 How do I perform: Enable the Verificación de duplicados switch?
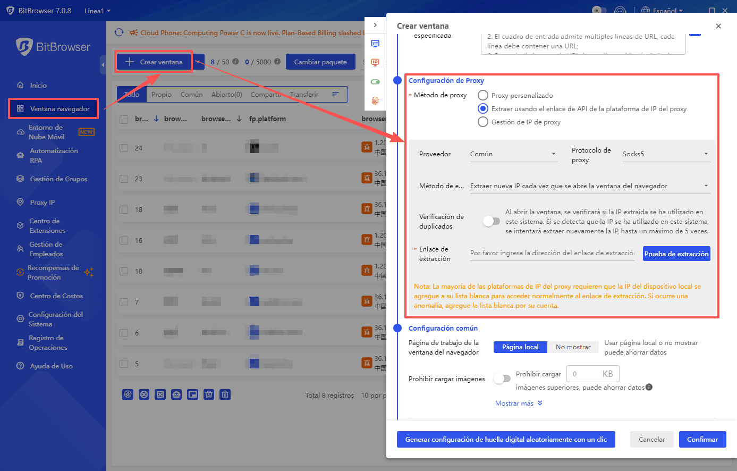(x=491, y=221)
